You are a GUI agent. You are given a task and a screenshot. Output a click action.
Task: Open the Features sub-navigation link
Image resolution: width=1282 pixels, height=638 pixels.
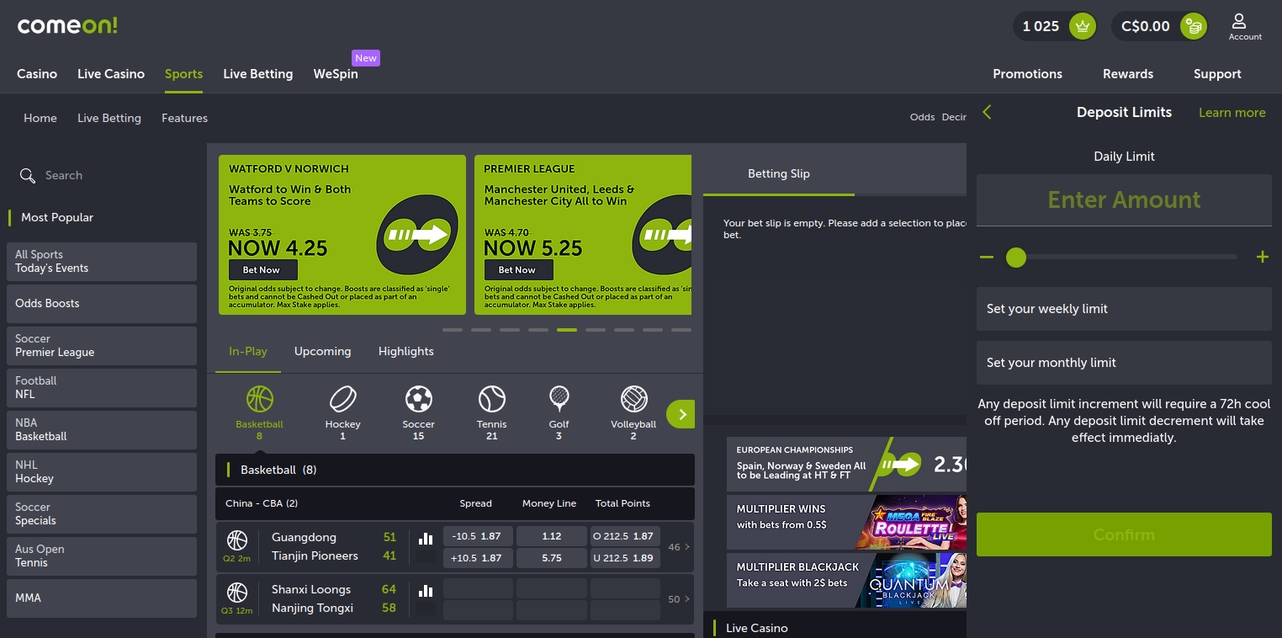point(184,118)
